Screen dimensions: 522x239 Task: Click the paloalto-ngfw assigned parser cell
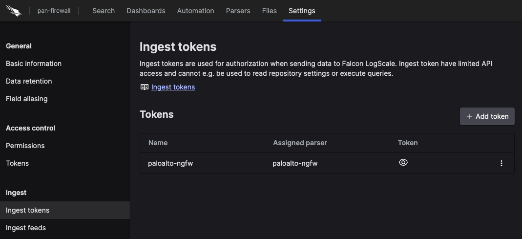coord(295,163)
